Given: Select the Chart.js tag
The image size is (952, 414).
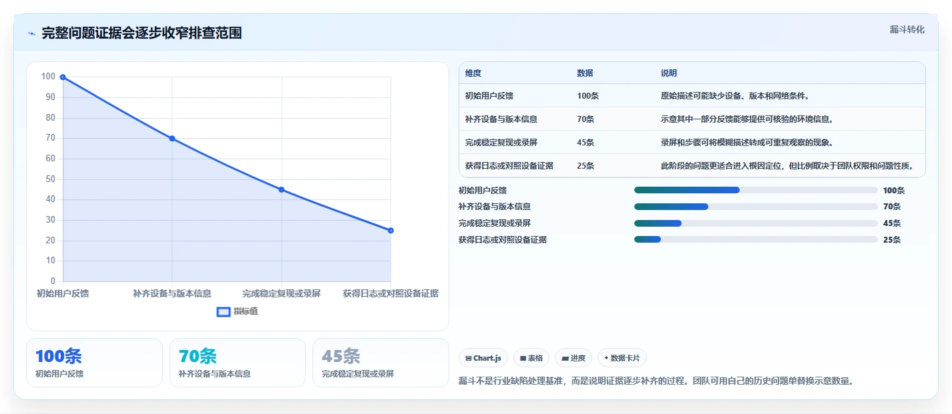Looking at the screenshot, I should [x=483, y=358].
